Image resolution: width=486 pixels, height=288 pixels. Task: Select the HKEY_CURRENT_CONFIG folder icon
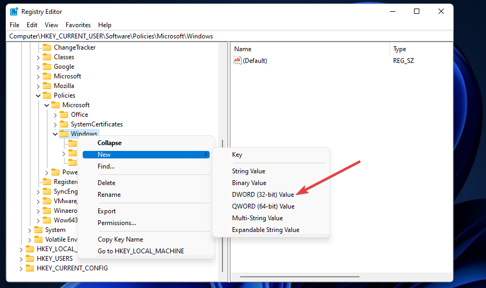click(x=30, y=268)
